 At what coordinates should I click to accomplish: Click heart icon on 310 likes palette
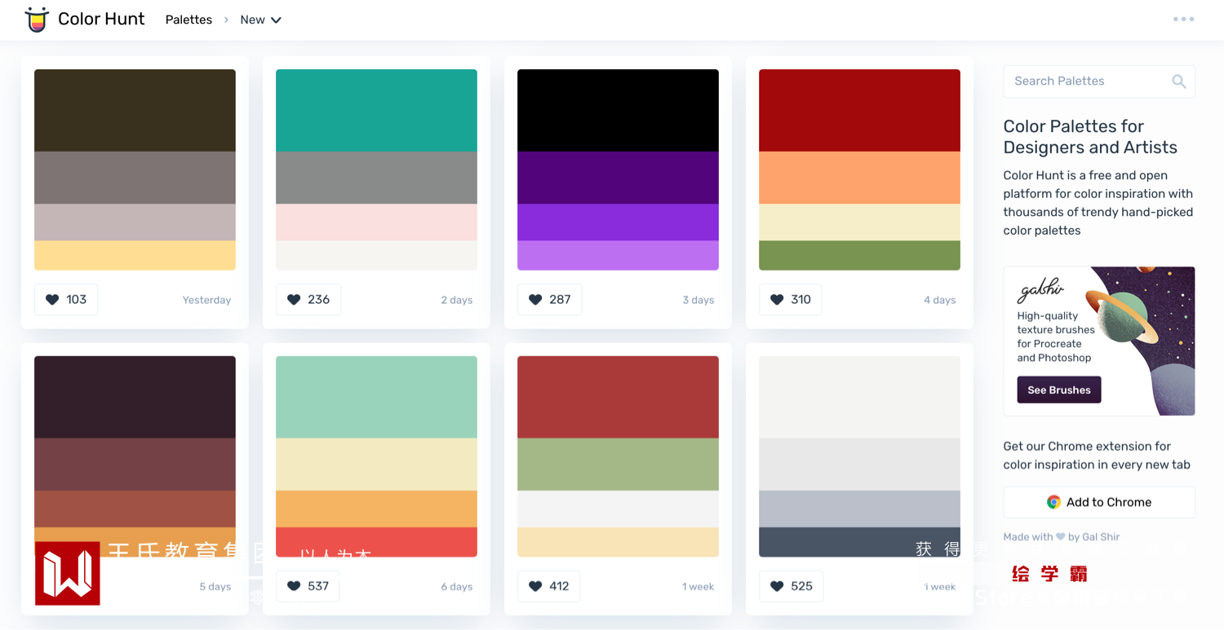click(x=777, y=300)
